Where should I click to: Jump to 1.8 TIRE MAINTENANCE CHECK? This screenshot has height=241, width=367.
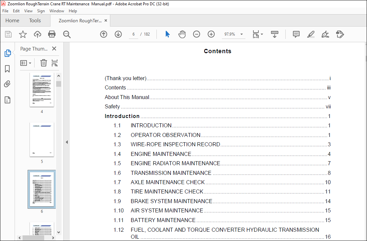222,191
